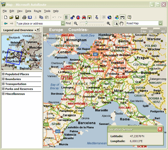Click Moscow in the overview map
This screenshot has height=150, width=168.
pyautogui.click(x=35, y=48)
